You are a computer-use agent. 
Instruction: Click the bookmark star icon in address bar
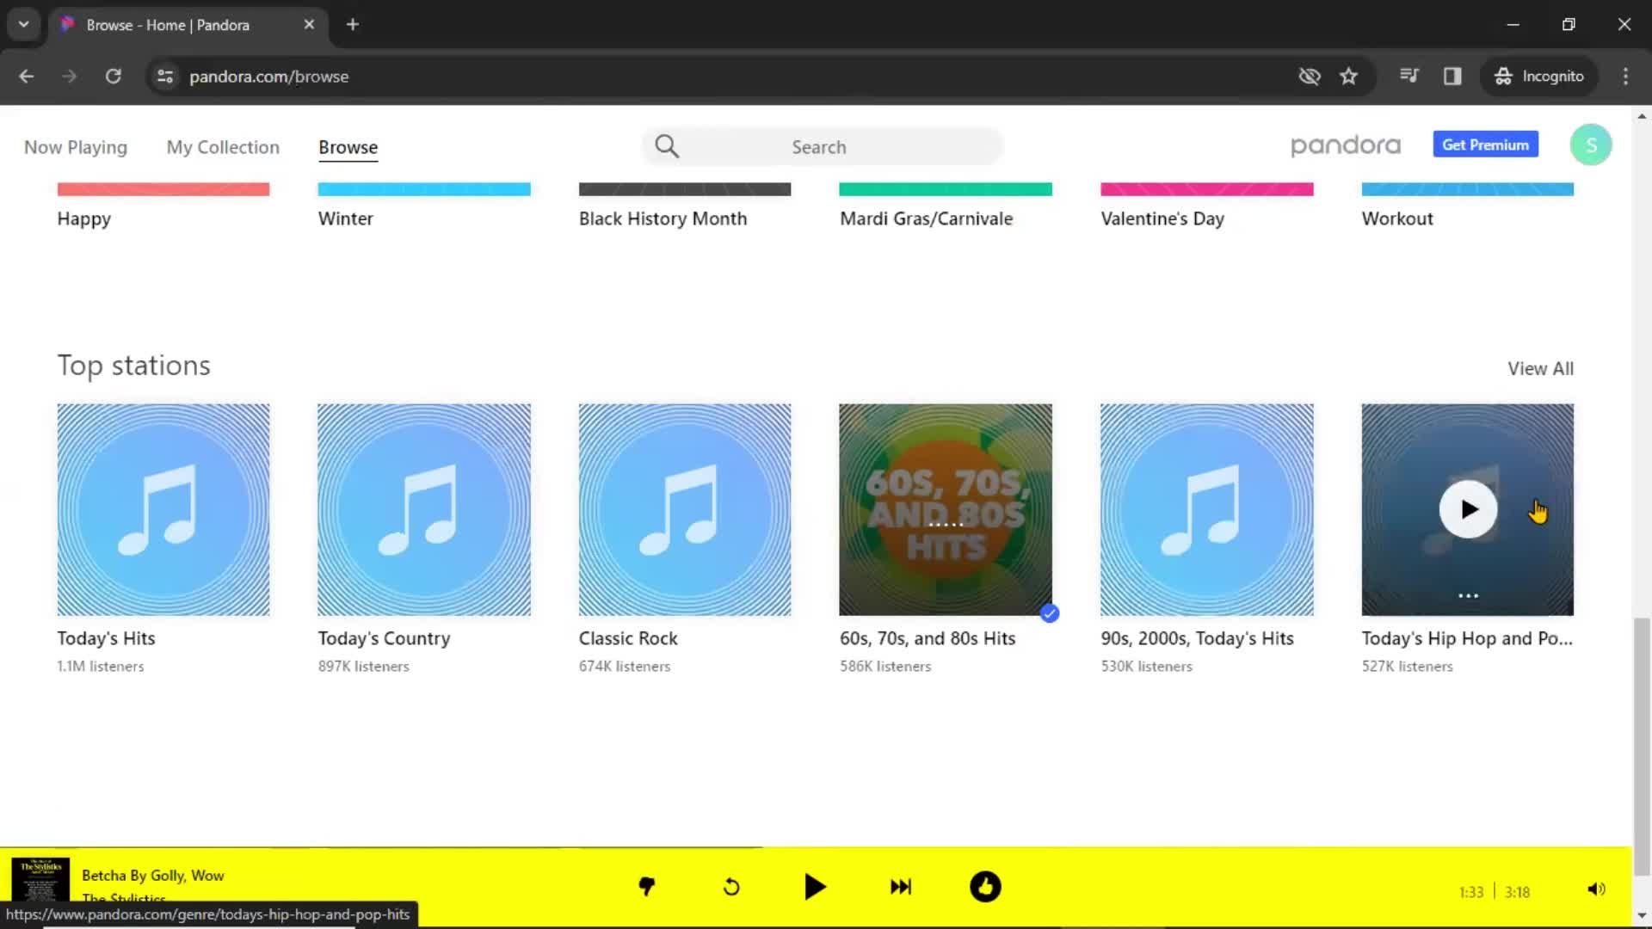point(1348,76)
